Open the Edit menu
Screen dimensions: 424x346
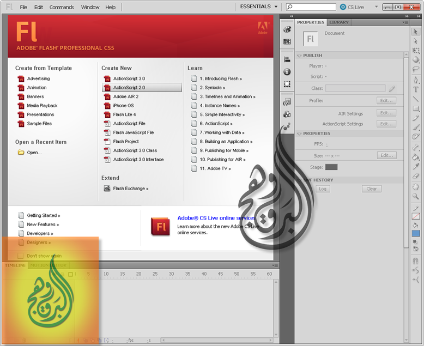point(38,7)
